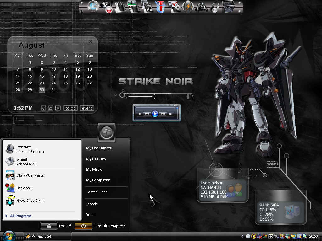This screenshot has width=322, height=241.
Task: Stop playback in the media widget
Action: [140, 114]
